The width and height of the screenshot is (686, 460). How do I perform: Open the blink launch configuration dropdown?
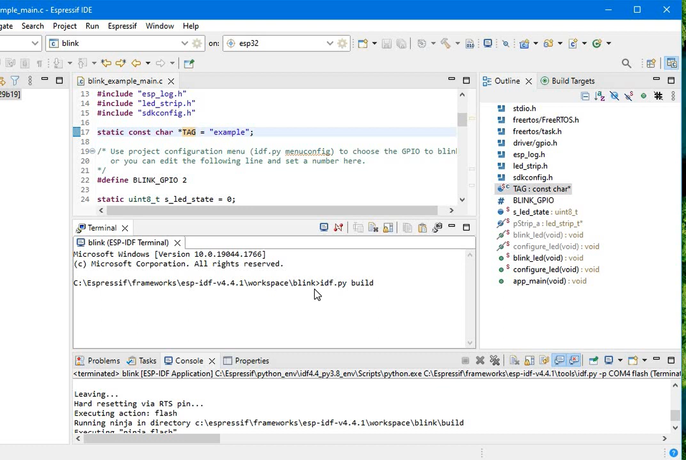coord(185,43)
